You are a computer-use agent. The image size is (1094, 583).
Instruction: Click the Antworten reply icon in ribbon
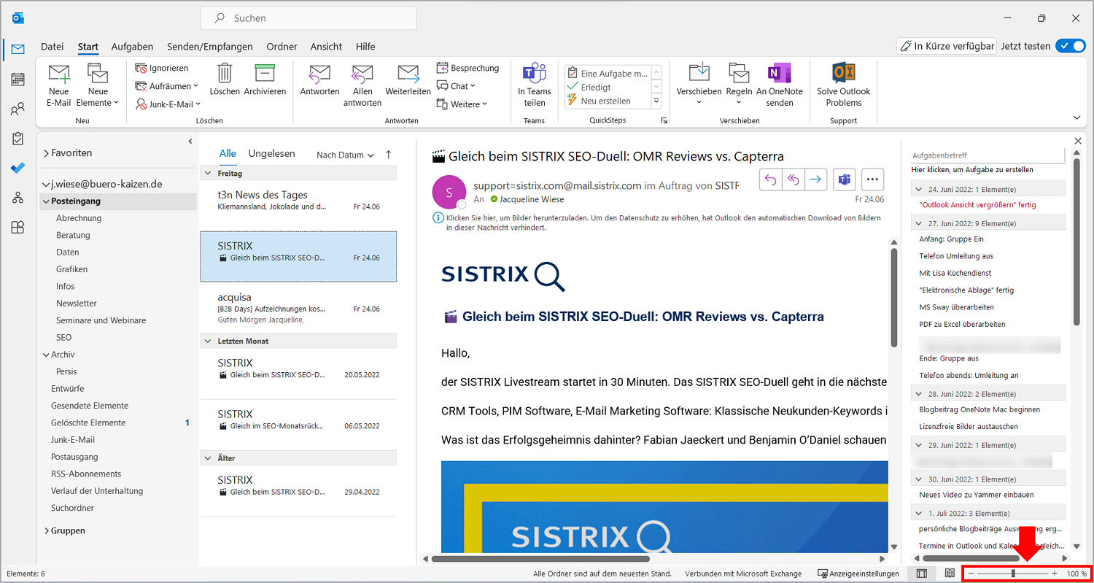[319, 80]
